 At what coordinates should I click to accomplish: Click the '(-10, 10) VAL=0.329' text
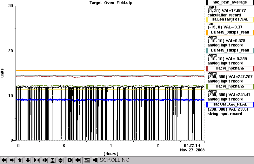point(226,41)
